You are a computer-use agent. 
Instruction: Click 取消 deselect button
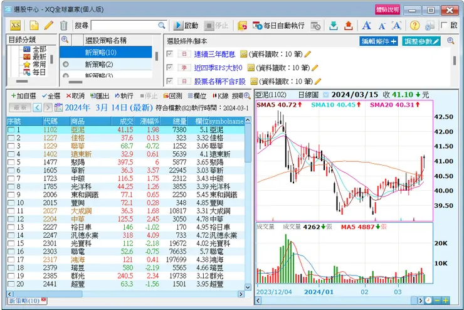coord(75,96)
